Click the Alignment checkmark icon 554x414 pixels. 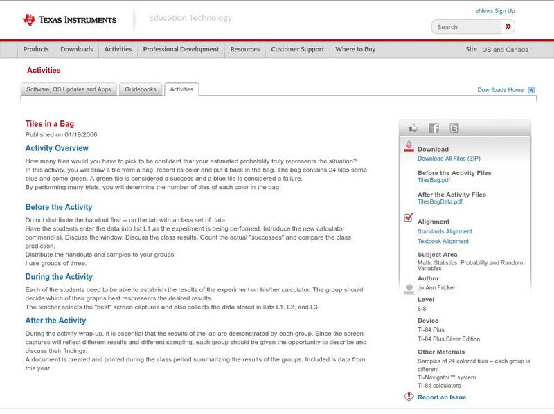409,217
